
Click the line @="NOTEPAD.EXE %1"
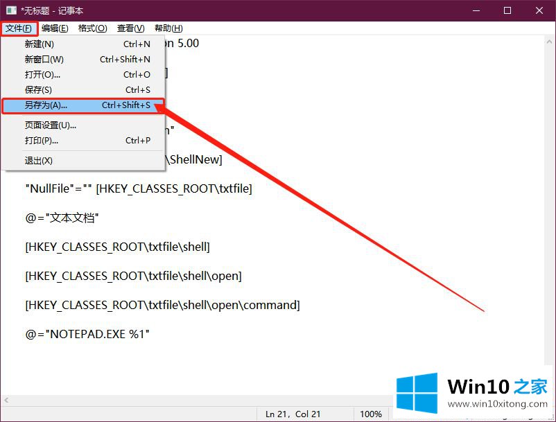[x=87, y=334]
